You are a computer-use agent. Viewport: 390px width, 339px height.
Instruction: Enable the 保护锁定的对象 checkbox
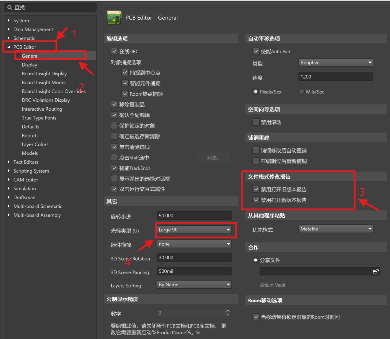click(x=114, y=125)
